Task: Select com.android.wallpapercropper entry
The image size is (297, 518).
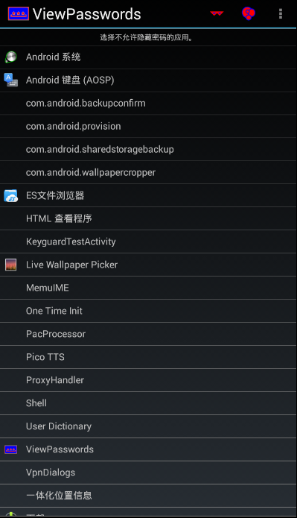Action: (x=148, y=172)
